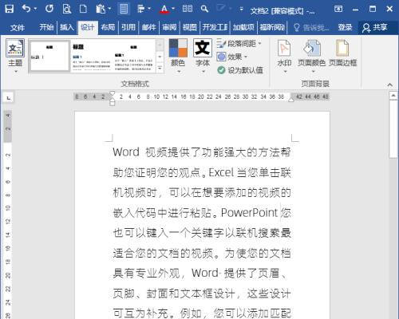Screen dimensions: 399x319
Task: Open undo history dropdown arrow
Action: [35, 9]
